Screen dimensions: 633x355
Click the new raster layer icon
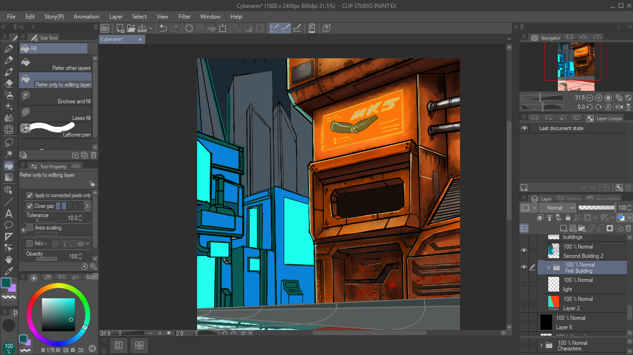[x=563, y=228]
